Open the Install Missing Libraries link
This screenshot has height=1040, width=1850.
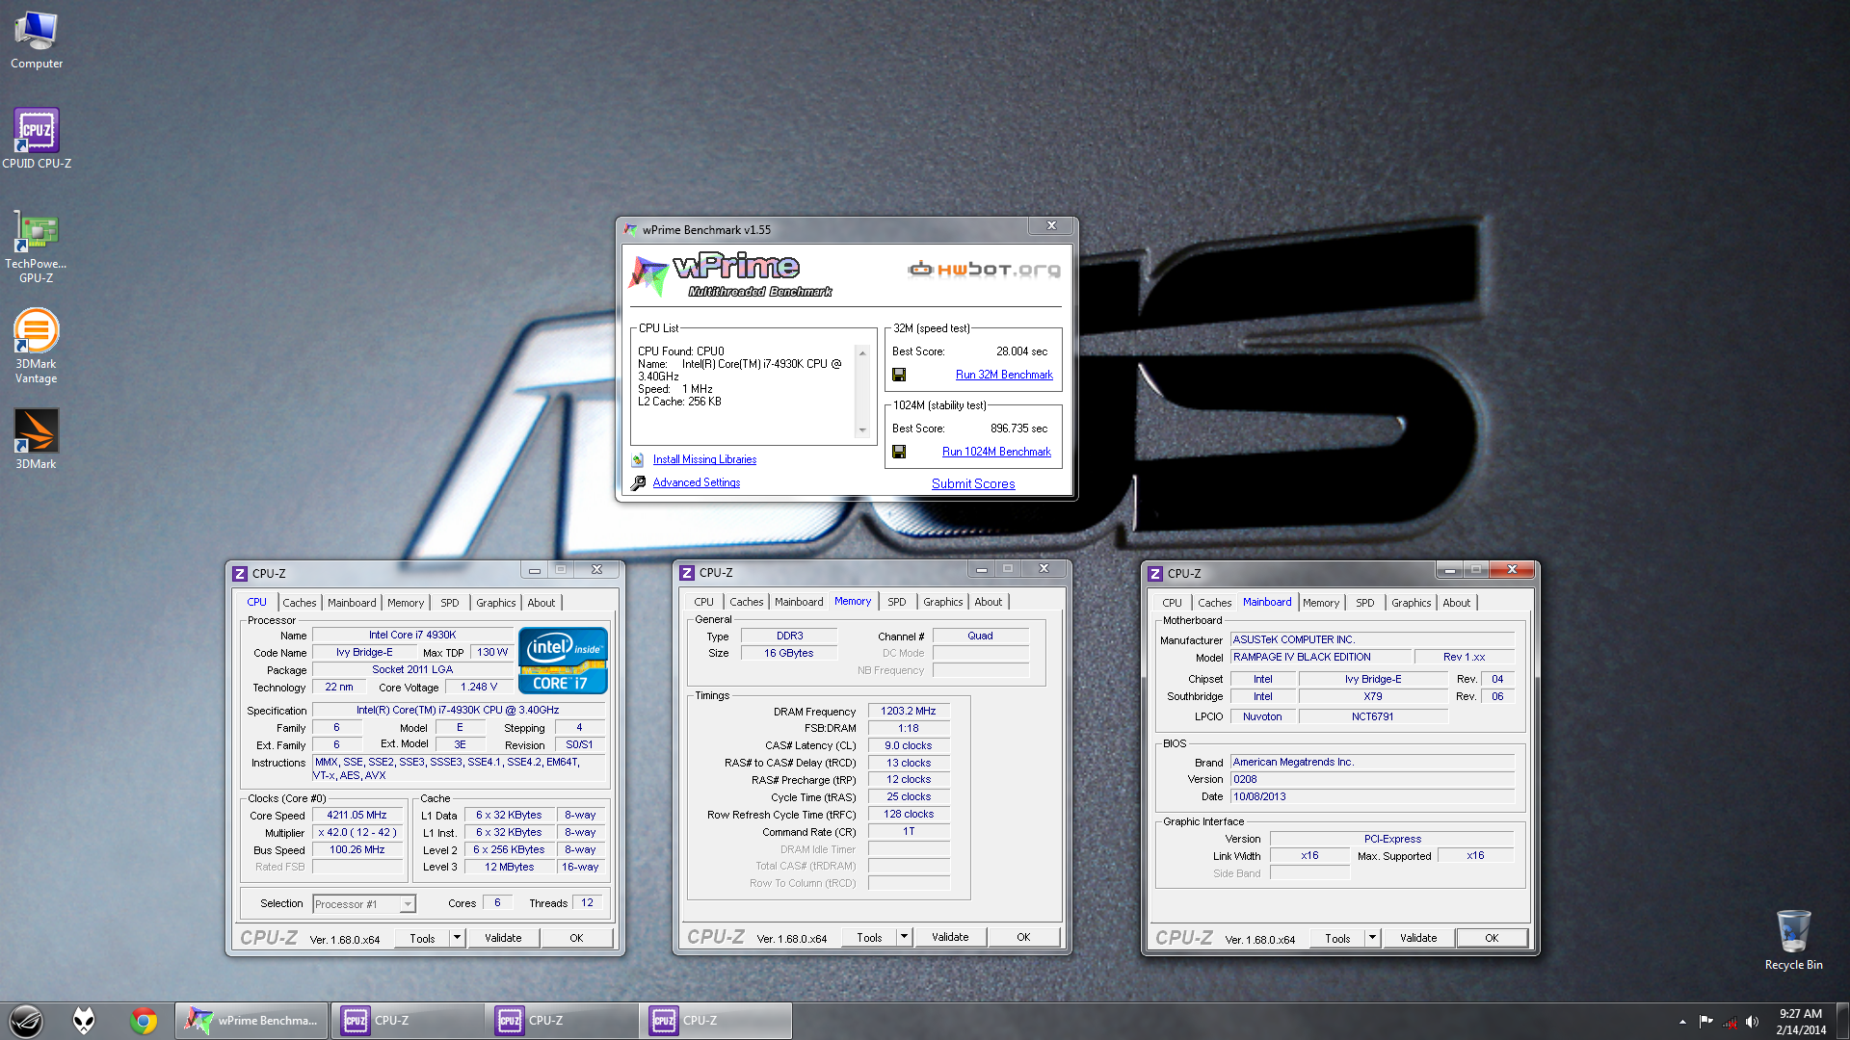[704, 460]
